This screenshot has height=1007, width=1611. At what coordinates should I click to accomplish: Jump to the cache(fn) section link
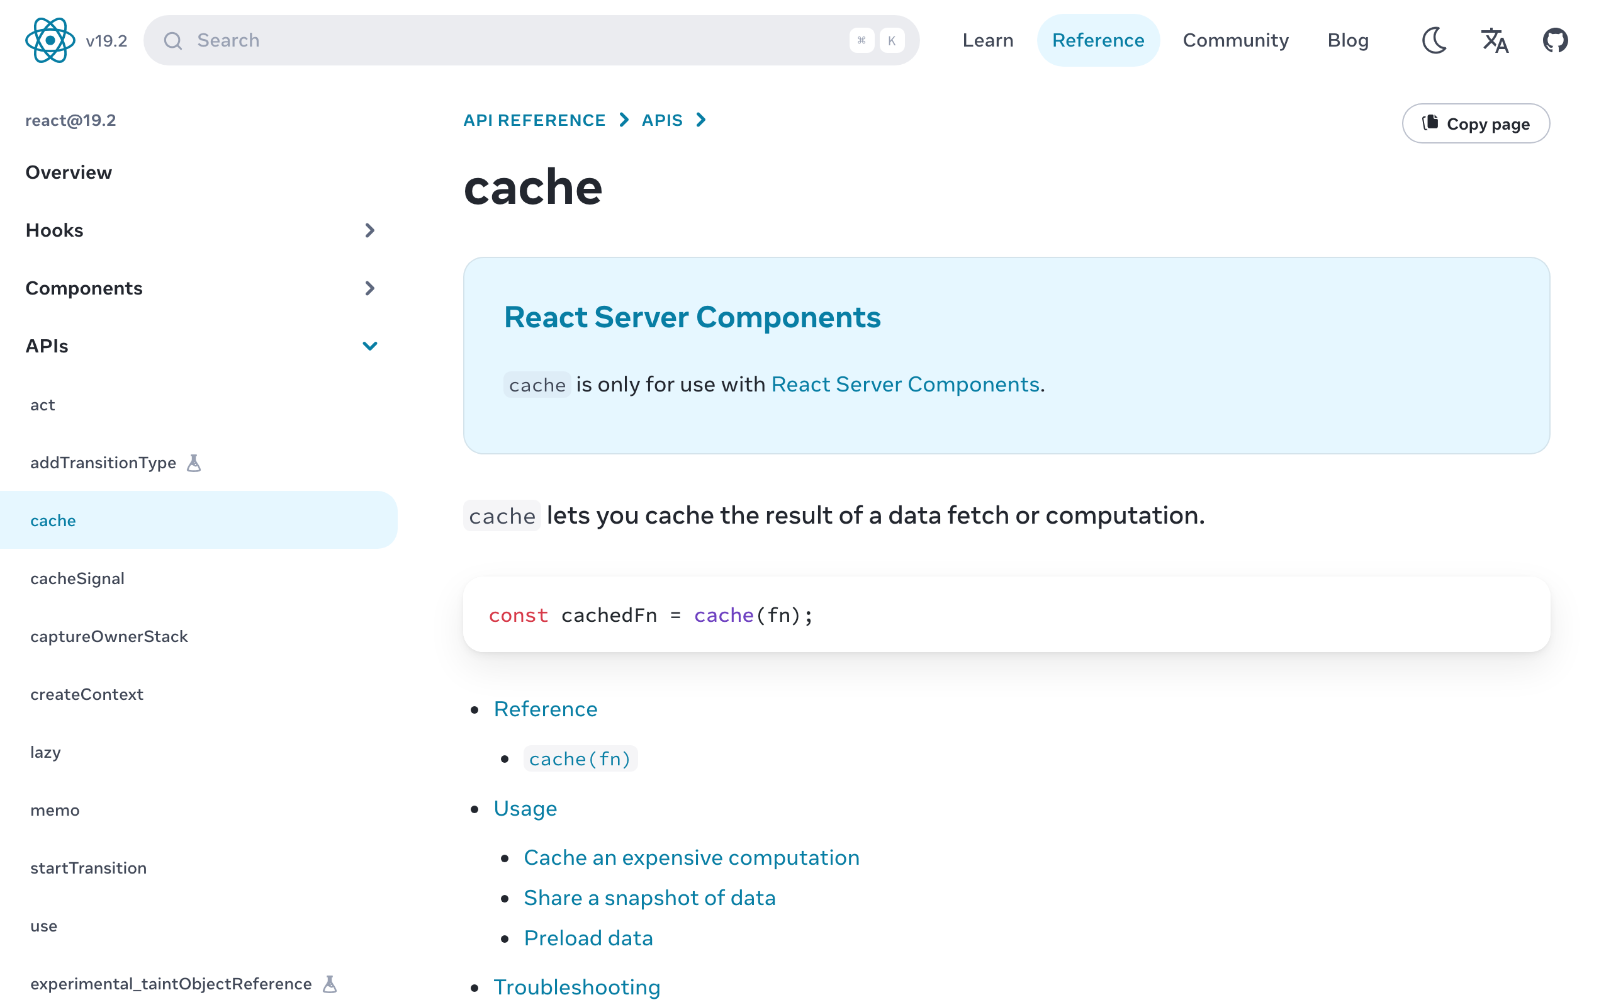click(580, 758)
